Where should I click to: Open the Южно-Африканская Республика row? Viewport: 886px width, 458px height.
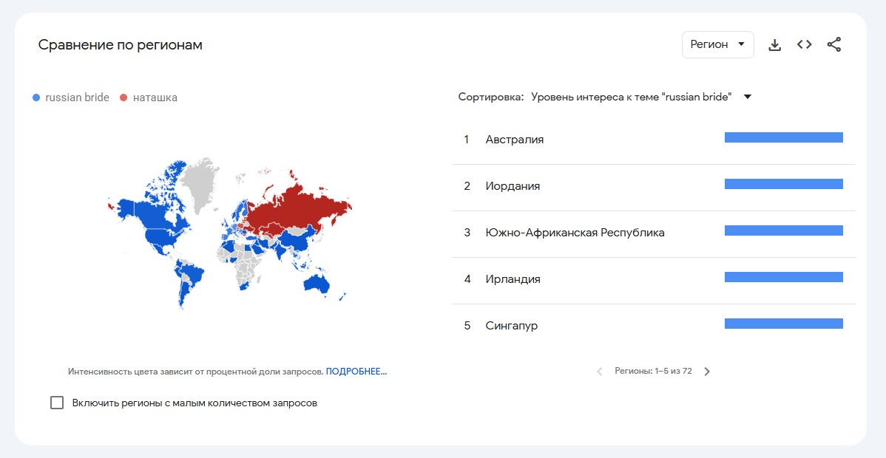pos(653,233)
